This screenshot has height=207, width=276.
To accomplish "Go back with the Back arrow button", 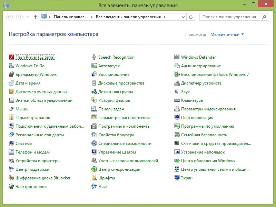I will click(10, 17).
